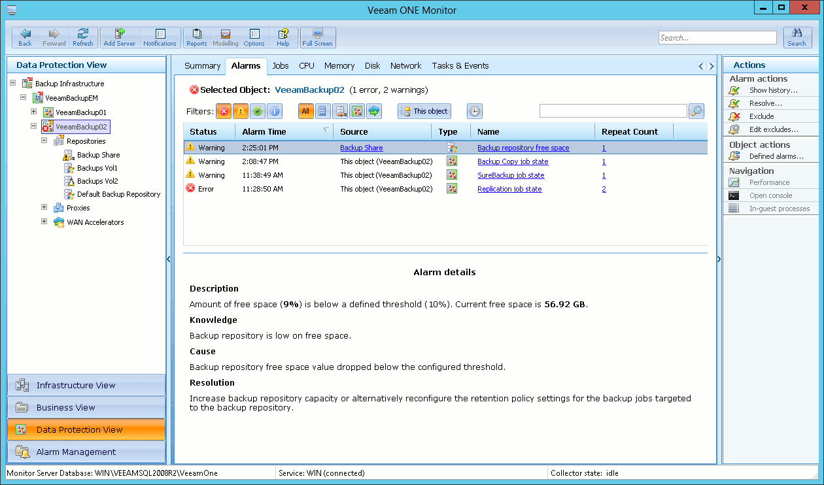Open Add Server from the toolbar
The image size is (824, 485).
click(x=120, y=37)
